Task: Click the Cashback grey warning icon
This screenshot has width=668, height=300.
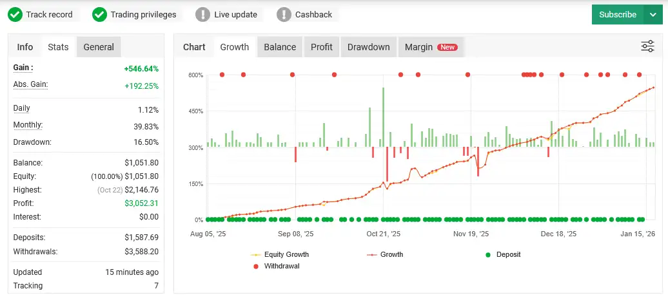Action: (x=284, y=14)
